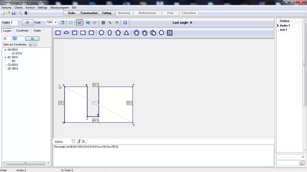Click the magnifier search toolbar icon
Viewport: 307px width, 172px height.
click(110, 22)
